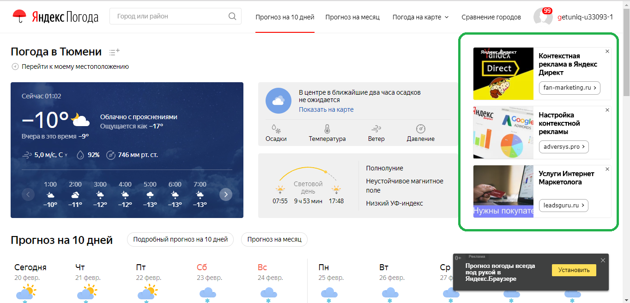Open Сравнение городов menu item
Image resolution: width=630 pixels, height=303 pixels.
491,17
